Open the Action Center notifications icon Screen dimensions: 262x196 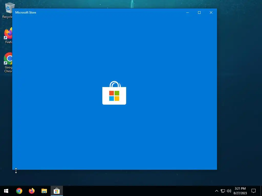(254, 191)
